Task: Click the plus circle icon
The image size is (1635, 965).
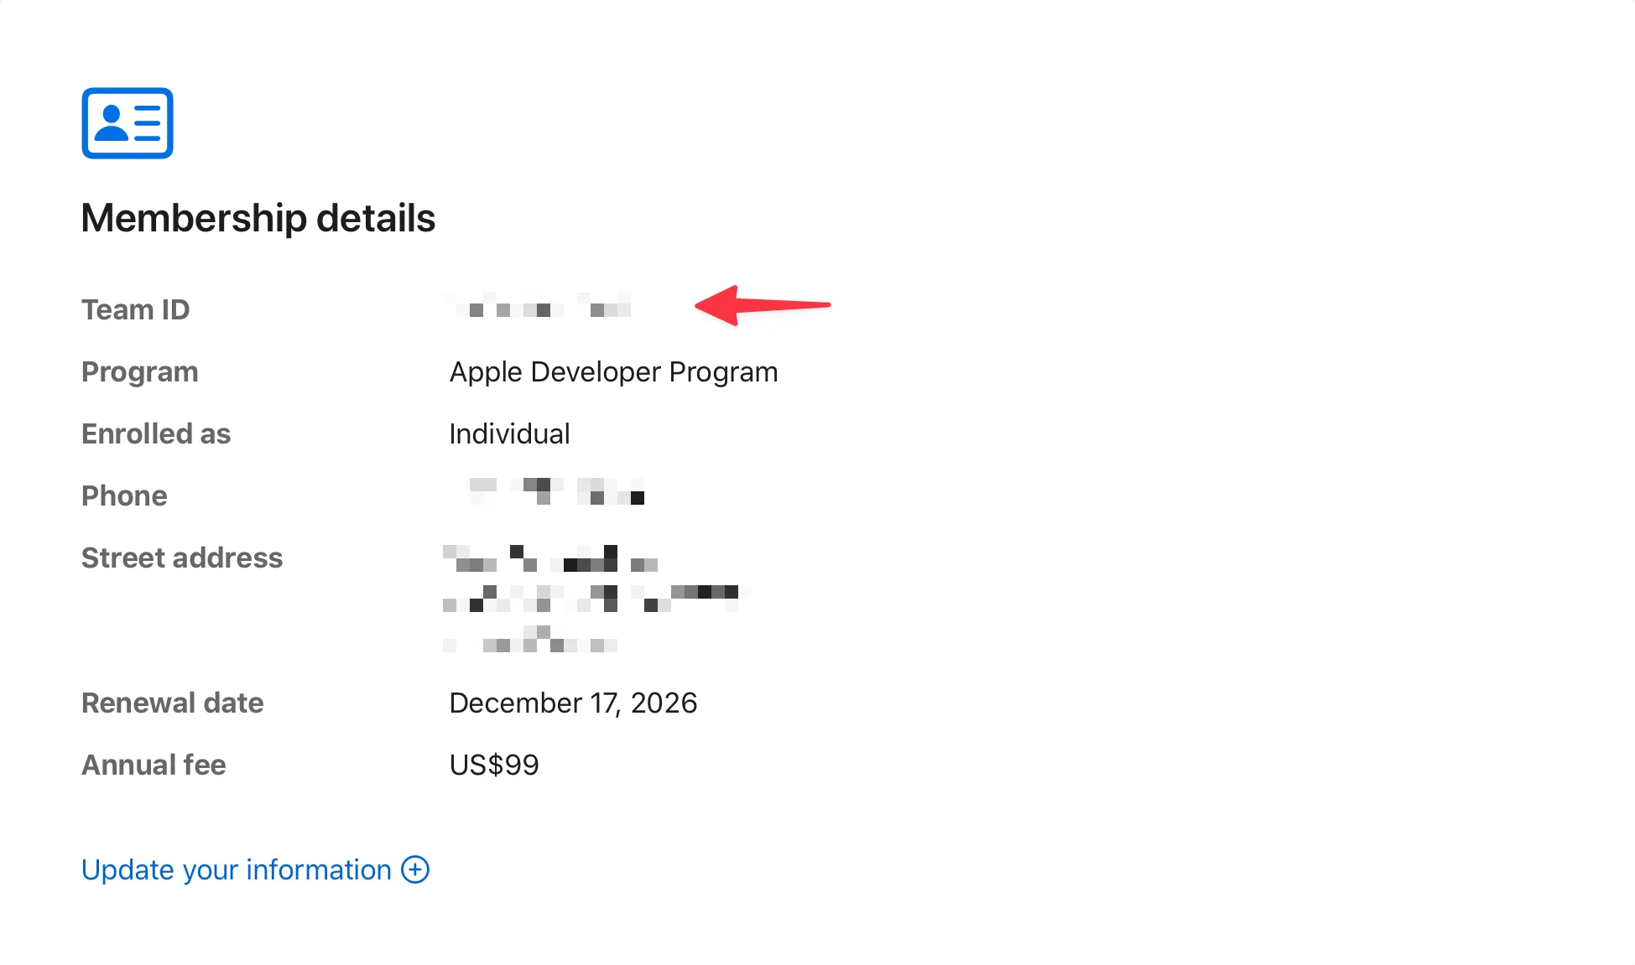Action: click(x=415, y=869)
